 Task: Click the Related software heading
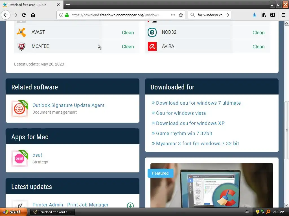click(x=35, y=87)
